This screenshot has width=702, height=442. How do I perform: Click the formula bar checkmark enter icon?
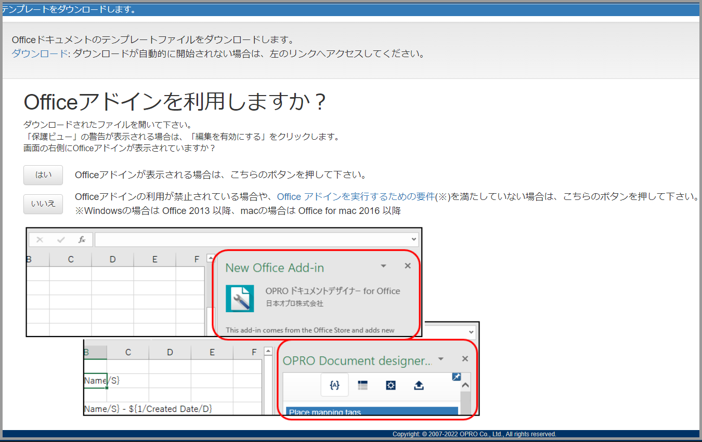point(61,239)
